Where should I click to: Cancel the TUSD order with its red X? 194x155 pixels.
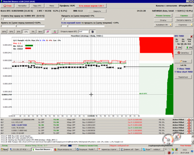189,125
